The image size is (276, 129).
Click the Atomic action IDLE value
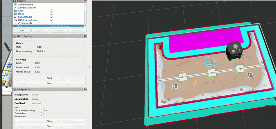coord(37,67)
